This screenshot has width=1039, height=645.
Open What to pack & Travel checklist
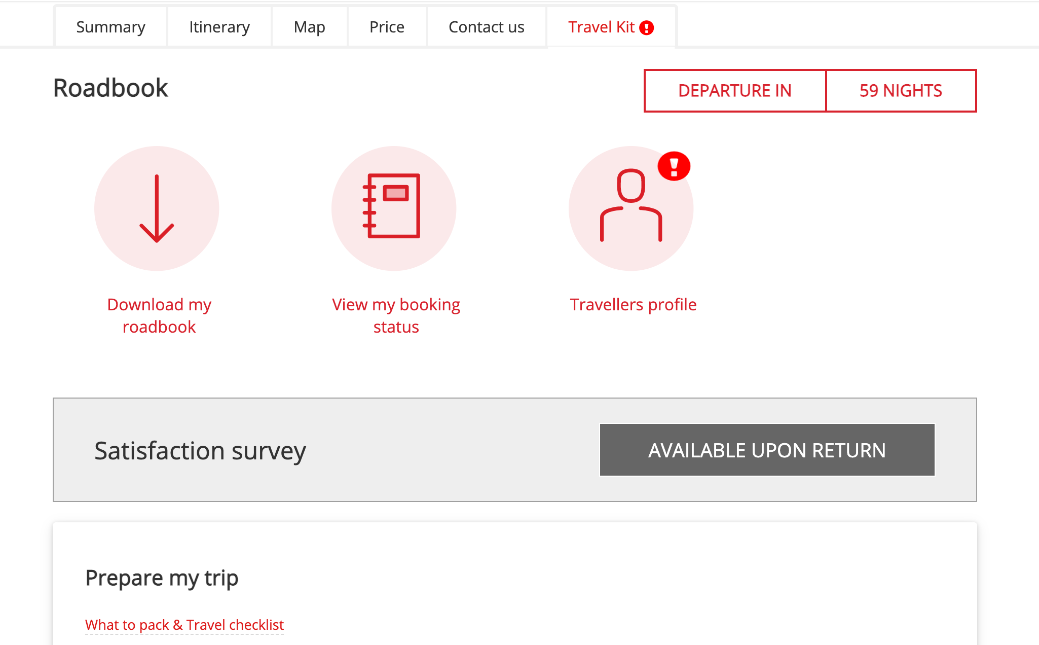point(184,625)
